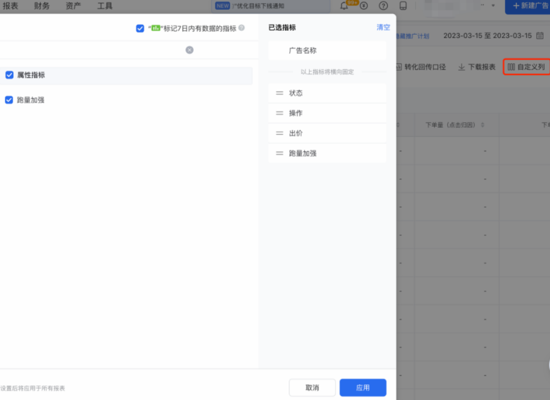Uncheck the 标记7日内有数据的指标 checkbox
Screen dimensions: 550x400
[x=140, y=28]
